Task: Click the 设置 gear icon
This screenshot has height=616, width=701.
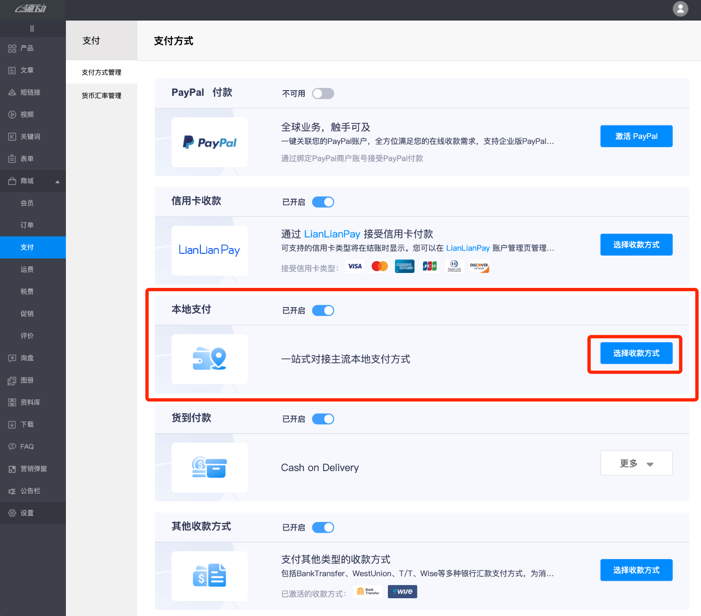Action: [26, 513]
